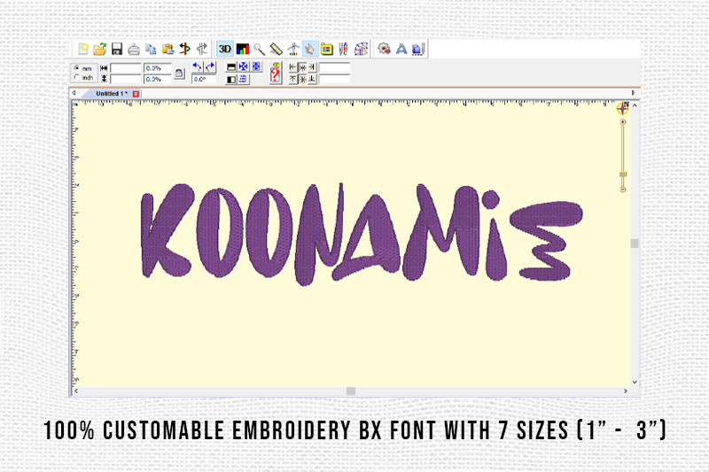
Task: Close the Untitled 1 tab
Action: [x=136, y=94]
